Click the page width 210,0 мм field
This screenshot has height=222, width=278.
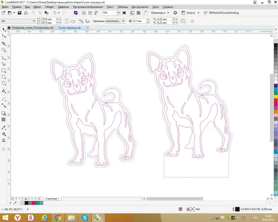48,19
